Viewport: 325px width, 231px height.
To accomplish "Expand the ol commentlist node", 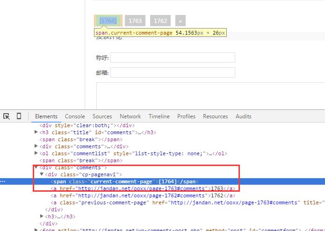I will tap(36, 153).
